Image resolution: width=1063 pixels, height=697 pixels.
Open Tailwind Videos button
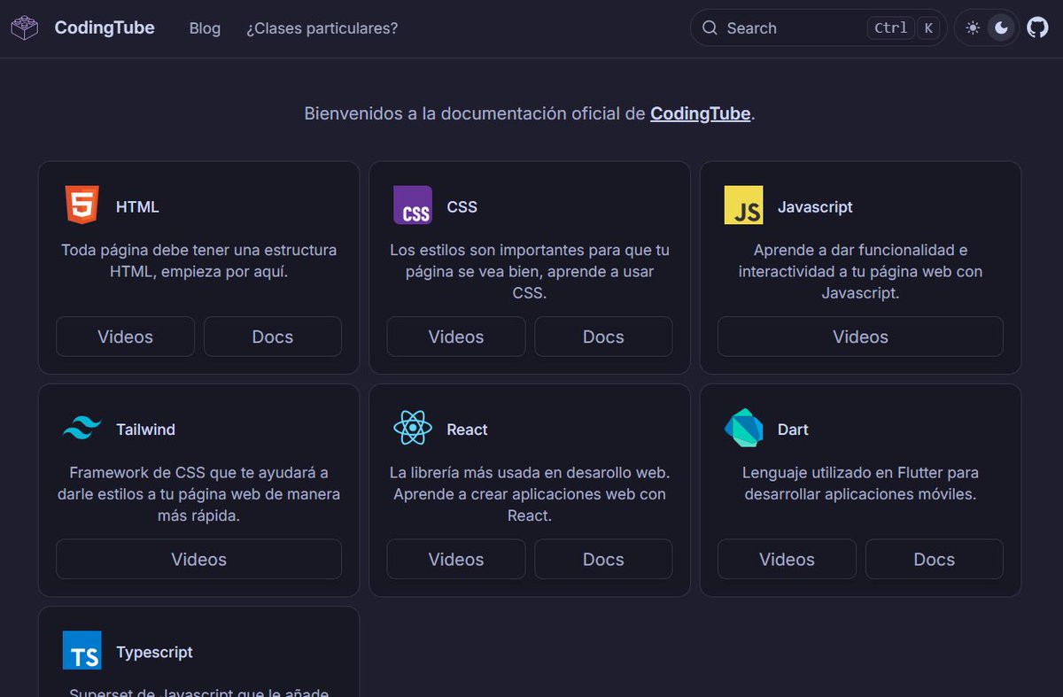coord(198,559)
